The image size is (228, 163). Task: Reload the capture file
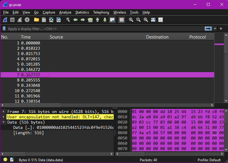tap(59, 20)
